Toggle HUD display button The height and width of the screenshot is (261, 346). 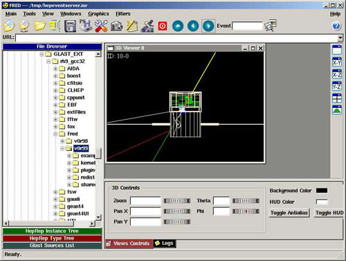coord(329,213)
